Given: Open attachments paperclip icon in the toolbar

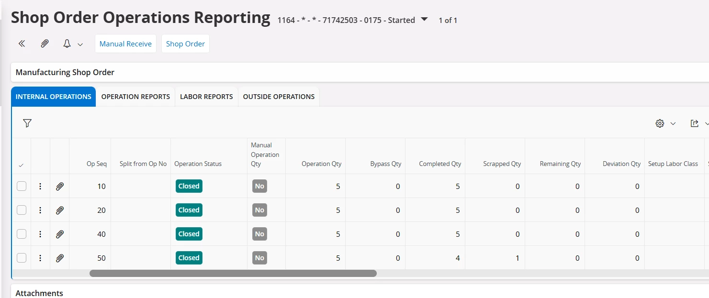Looking at the screenshot, I should click(x=45, y=44).
